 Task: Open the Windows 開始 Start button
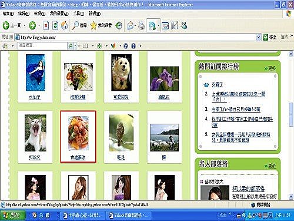click(12, 216)
